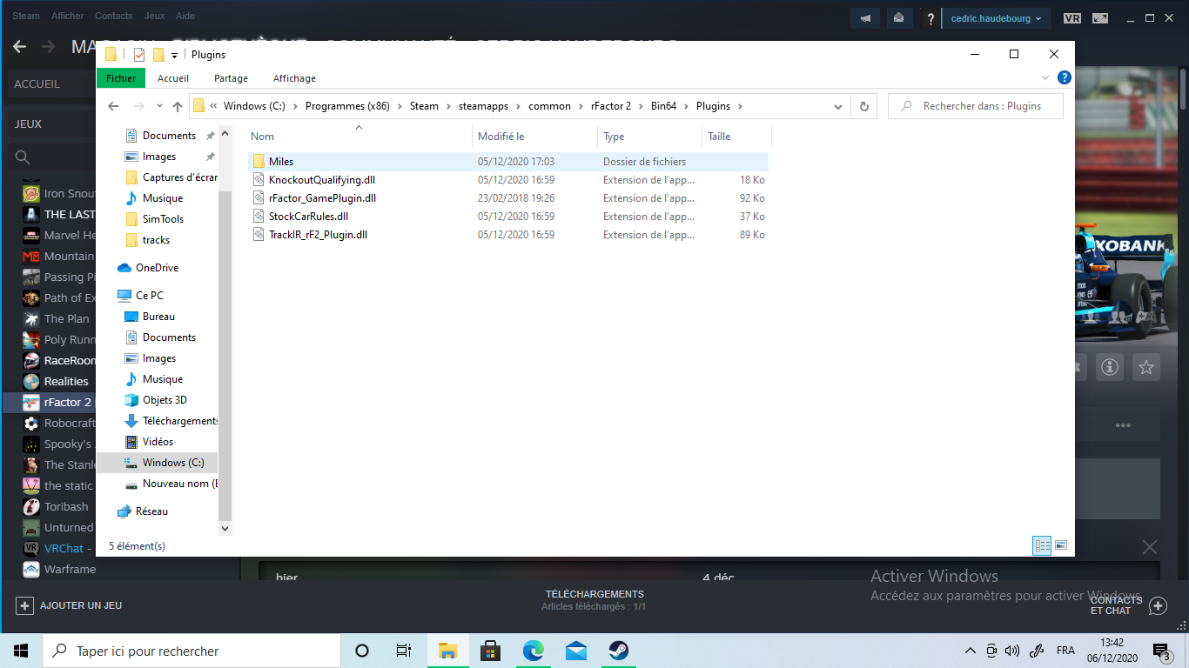This screenshot has height=668, width=1189.
Task: Open Afficher menu in Steam
Action: [x=68, y=16]
